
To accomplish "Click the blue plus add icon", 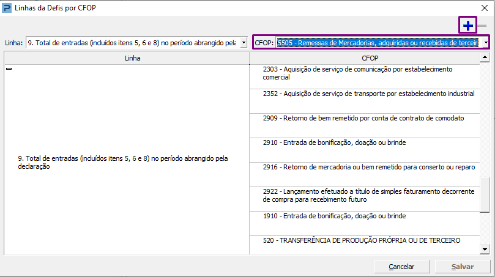I will click(x=468, y=26).
